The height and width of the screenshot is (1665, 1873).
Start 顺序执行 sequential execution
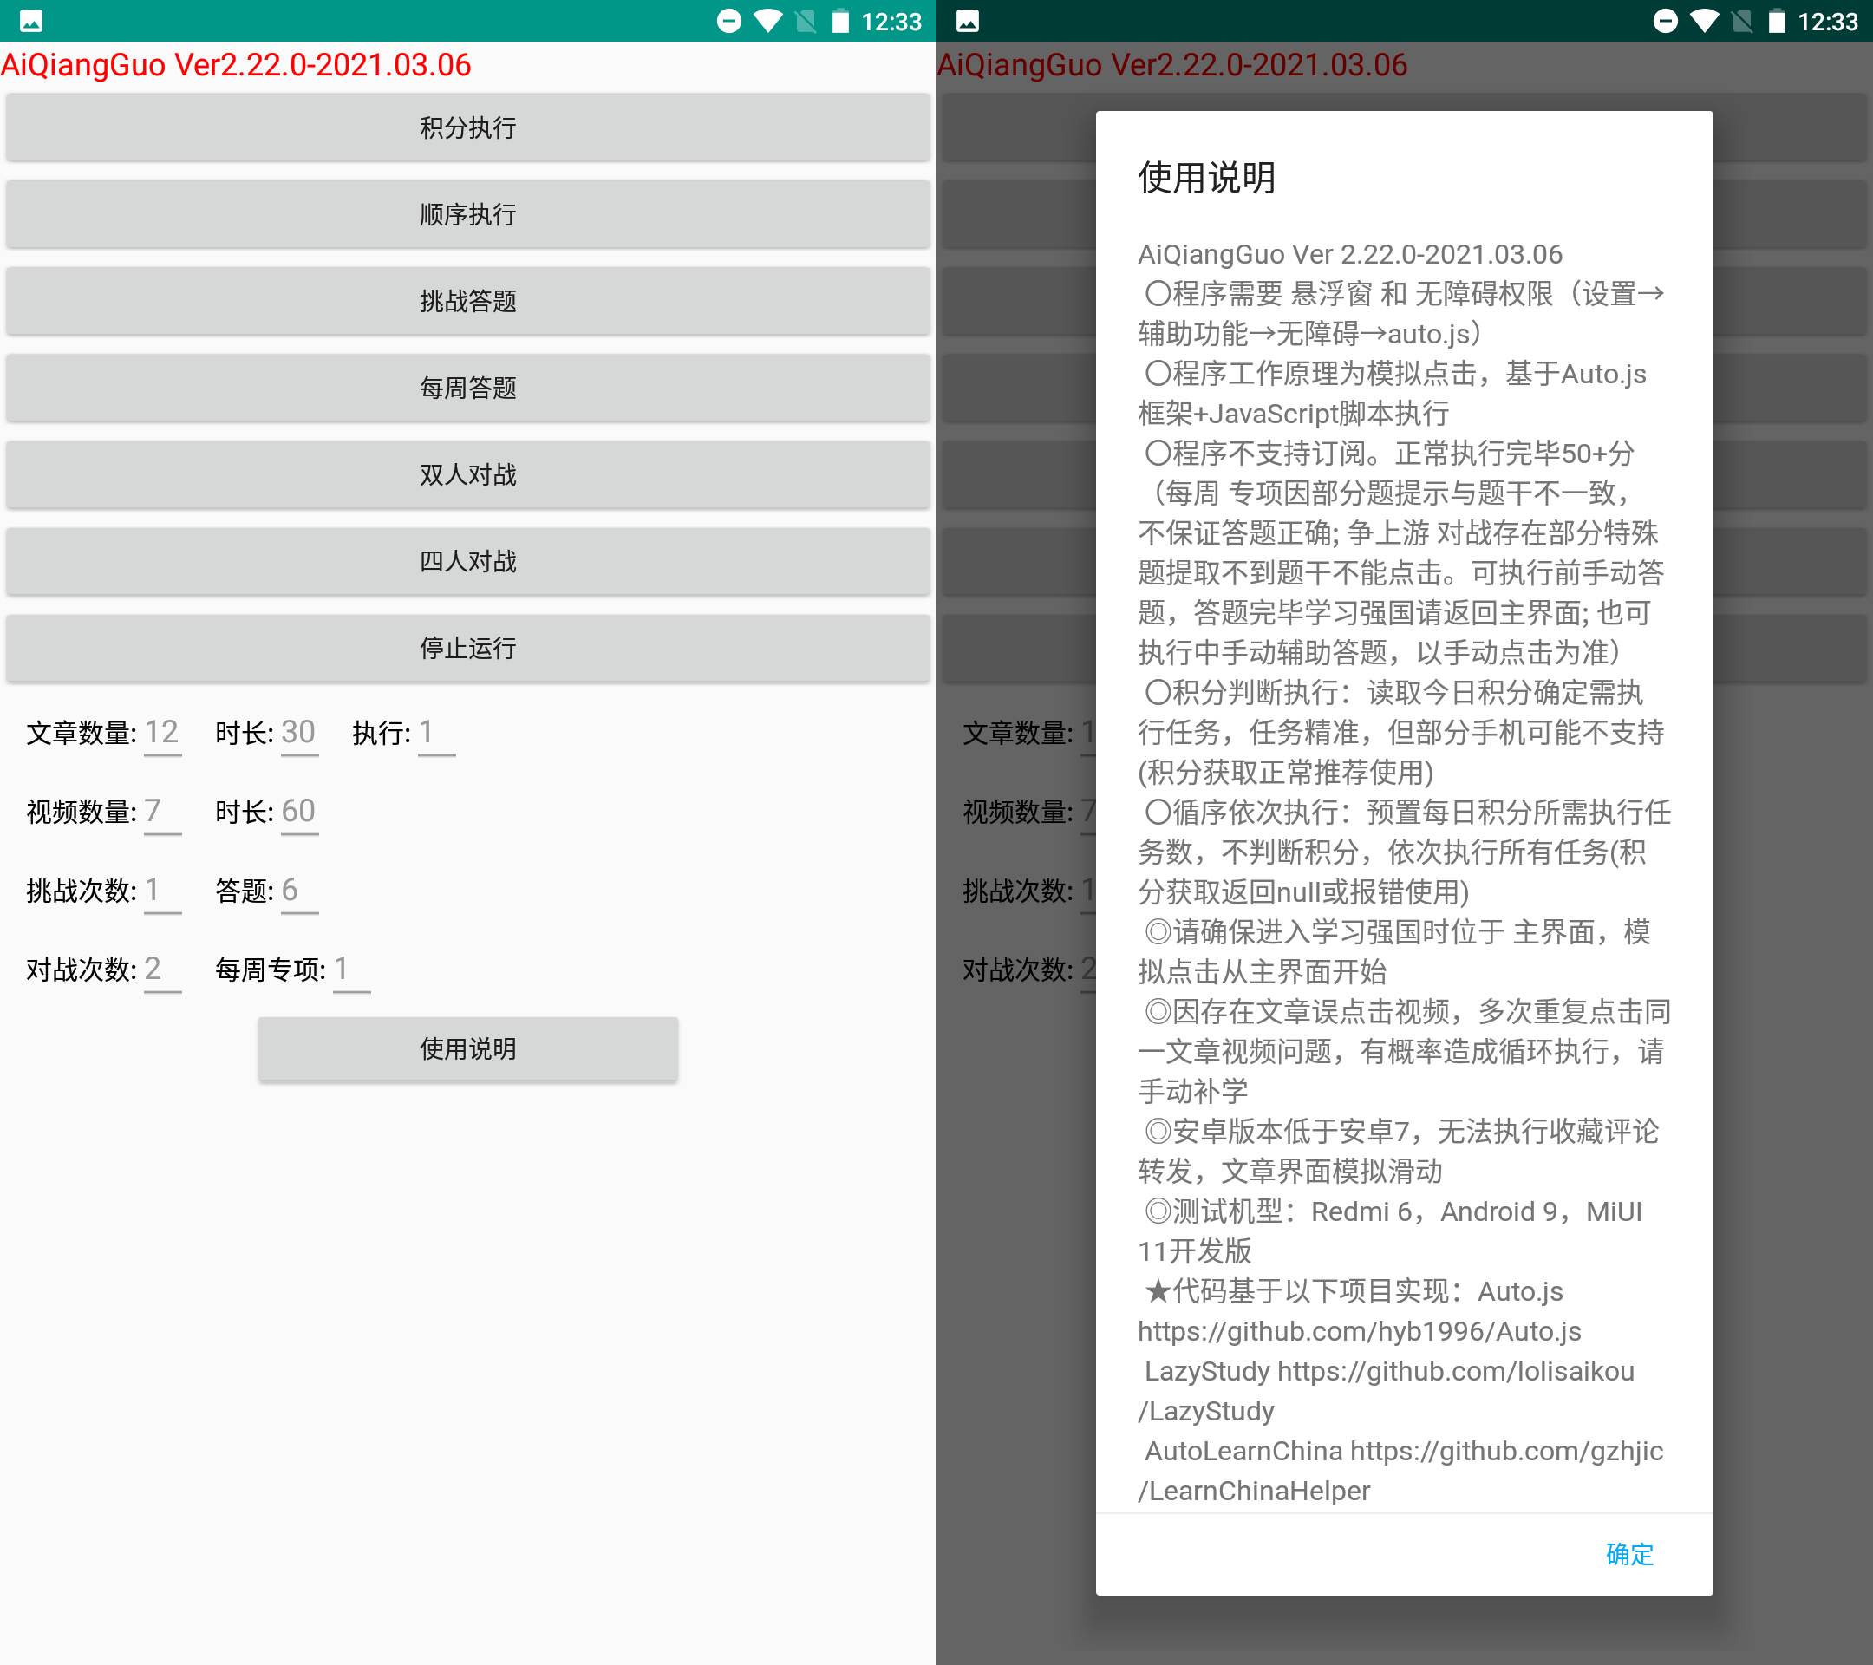tap(467, 213)
